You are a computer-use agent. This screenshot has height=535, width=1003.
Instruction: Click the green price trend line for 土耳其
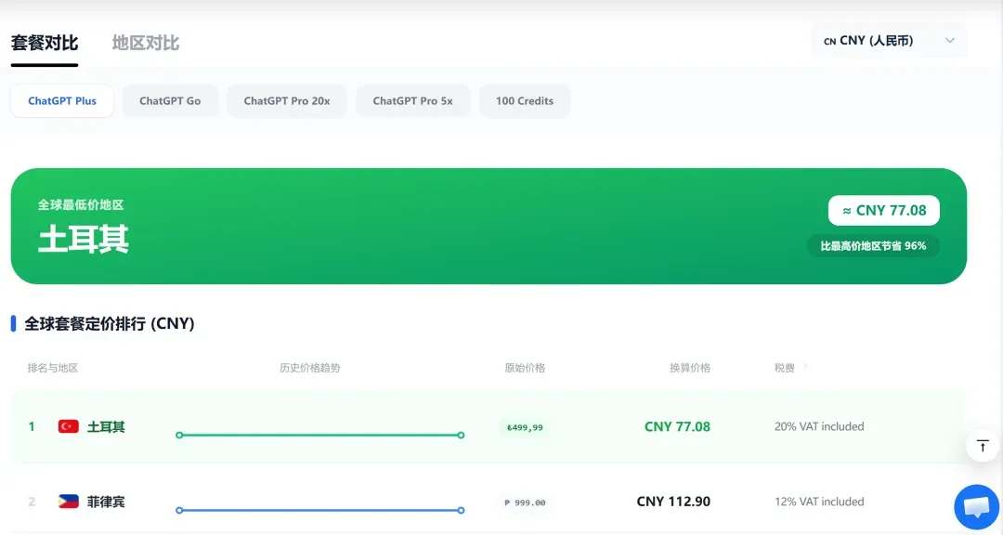coord(319,436)
